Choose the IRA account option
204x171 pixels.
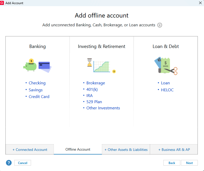pos(89,96)
